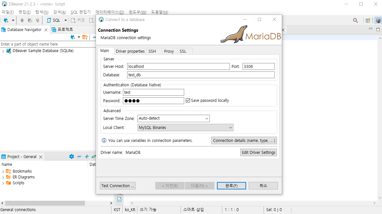Switch to the Driver properties tab
Viewport: 382px width, 214px height.
[130, 51]
